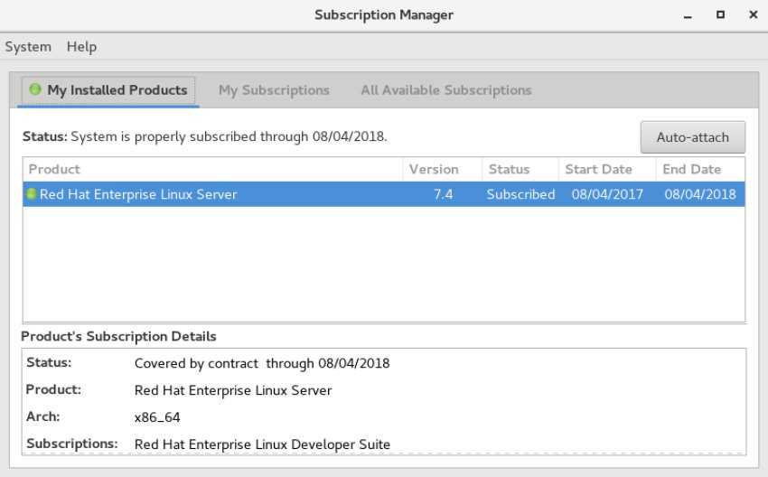Maximize the Subscription Manager window
This screenshot has height=477, width=768.
(720, 14)
